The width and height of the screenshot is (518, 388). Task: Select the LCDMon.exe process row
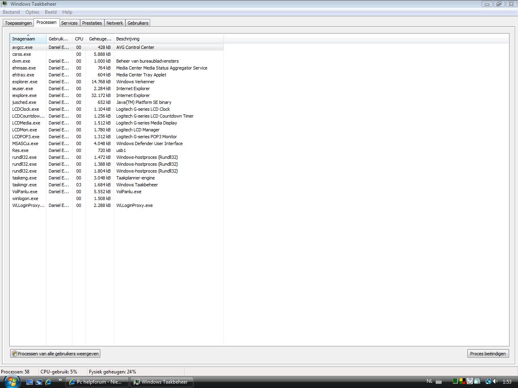117,130
